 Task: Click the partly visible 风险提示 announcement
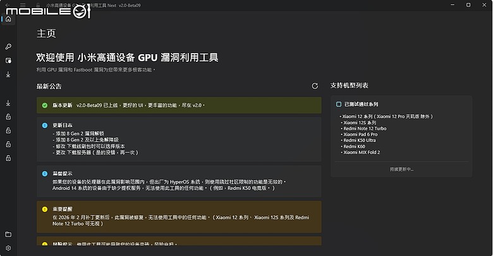[x=179, y=241]
